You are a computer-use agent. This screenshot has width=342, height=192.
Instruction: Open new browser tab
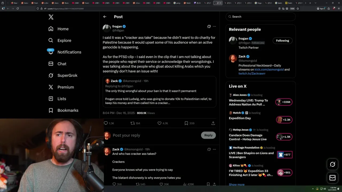[310, 3]
